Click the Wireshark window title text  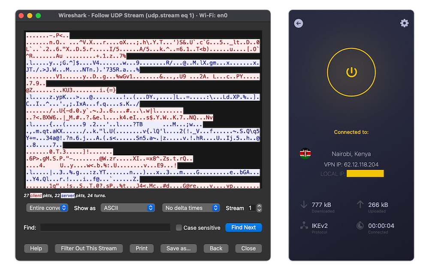143,15
